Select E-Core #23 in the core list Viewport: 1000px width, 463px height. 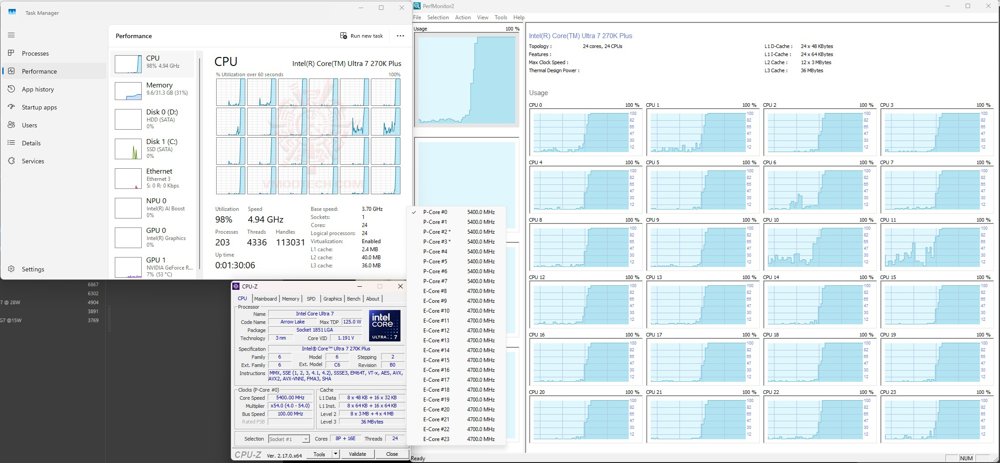456,439
